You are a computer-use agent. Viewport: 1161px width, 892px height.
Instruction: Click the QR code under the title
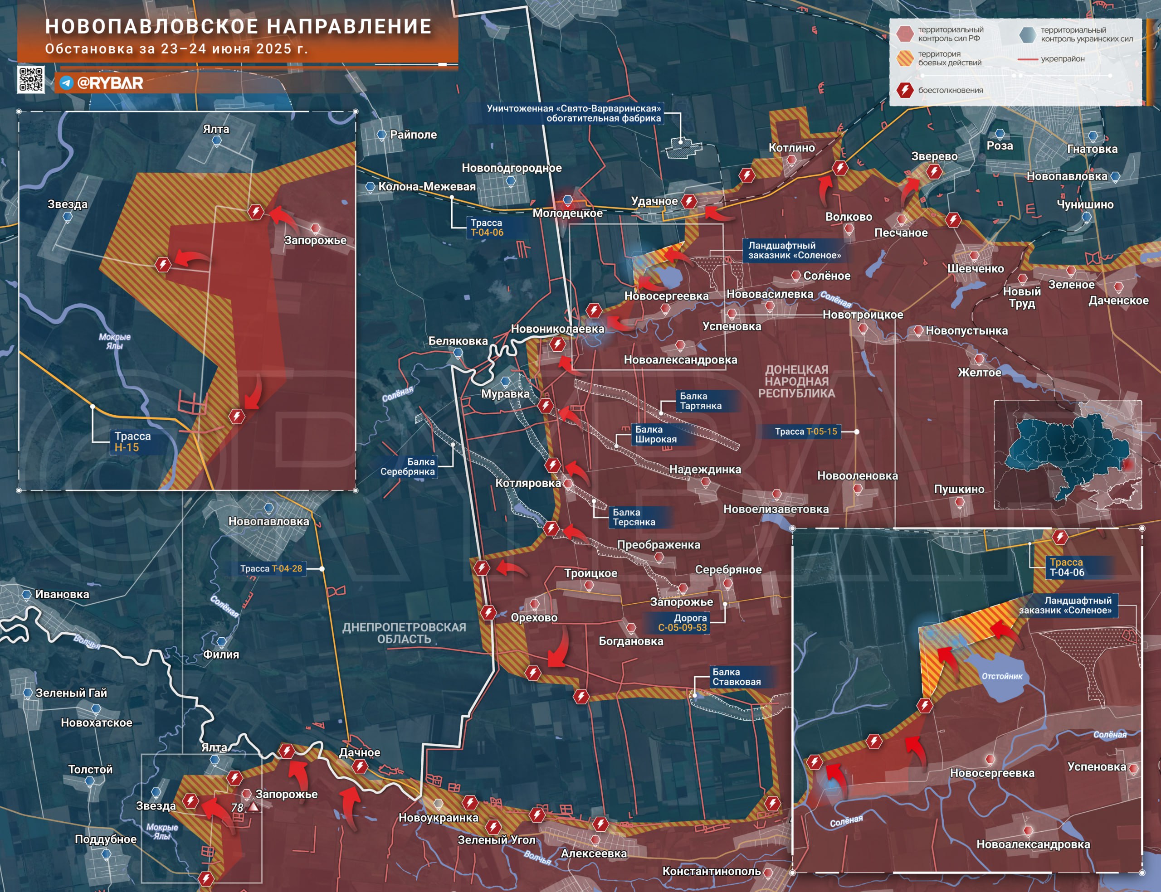[x=31, y=80]
